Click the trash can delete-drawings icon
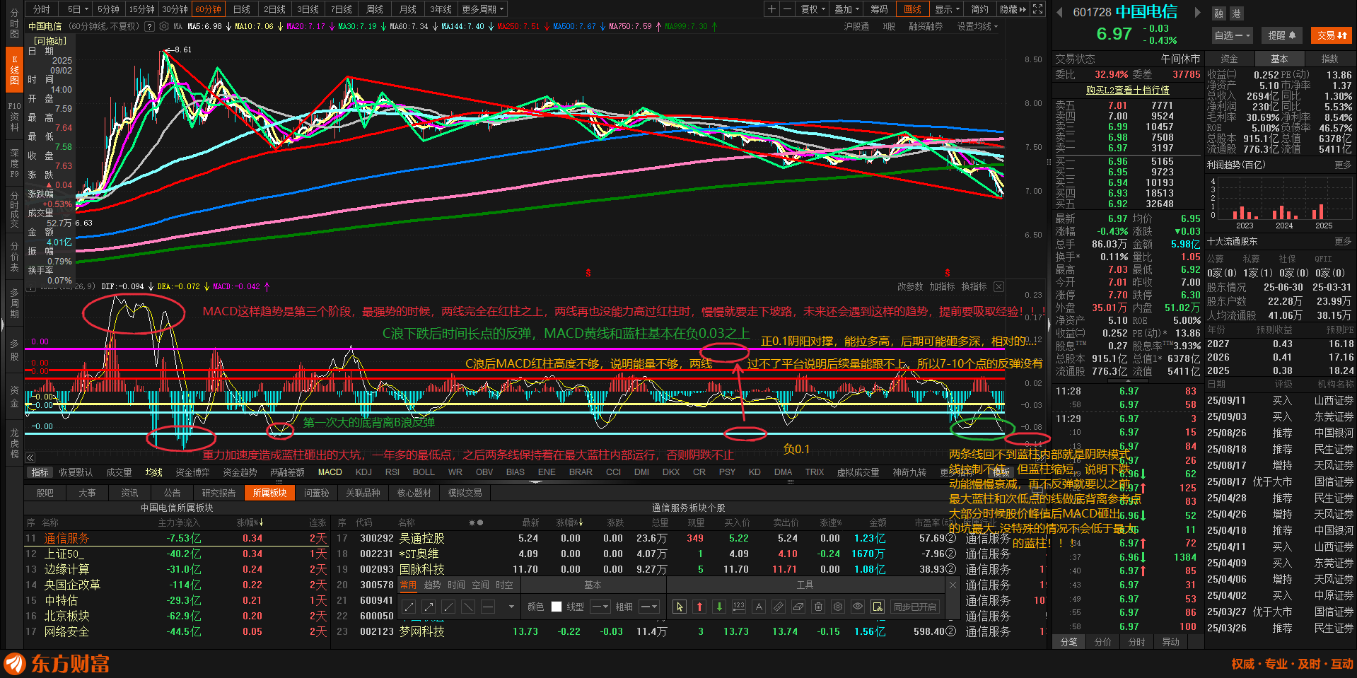This screenshot has height=678, width=1357. [818, 607]
